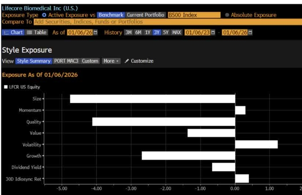Viewport: 302px width, 195px height.
Task: Click the 0.00 axis tick label
Action: pyautogui.click(x=235, y=188)
